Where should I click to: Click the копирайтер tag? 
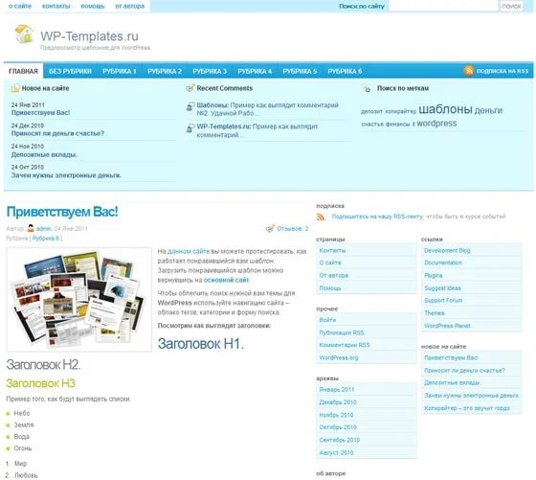click(x=401, y=111)
